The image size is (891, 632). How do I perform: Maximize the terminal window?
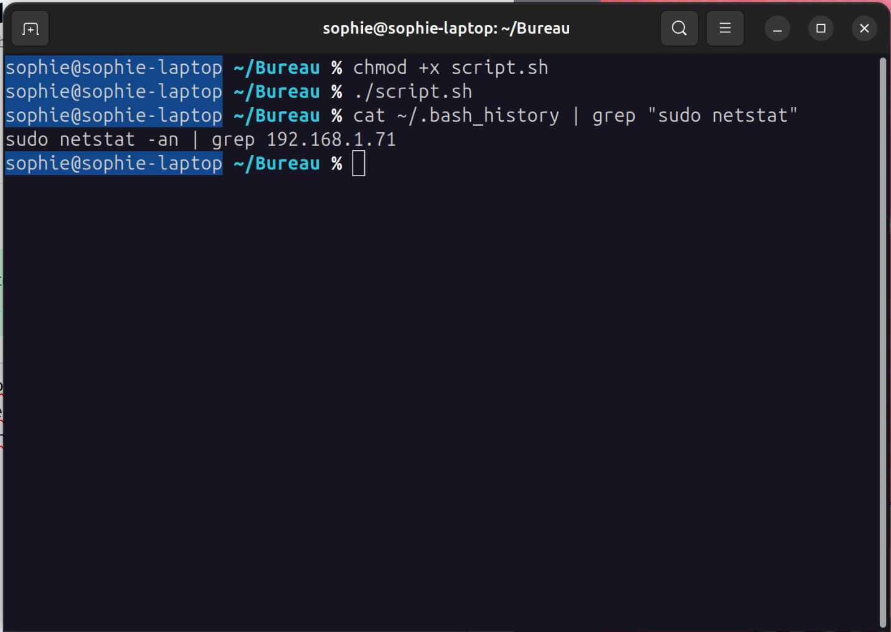click(821, 29)
